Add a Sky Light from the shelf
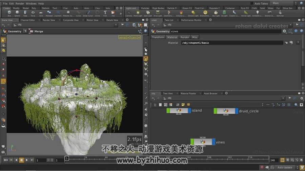The image size is (305, 171). 216,14
